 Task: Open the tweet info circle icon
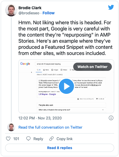tap(111, 118)
